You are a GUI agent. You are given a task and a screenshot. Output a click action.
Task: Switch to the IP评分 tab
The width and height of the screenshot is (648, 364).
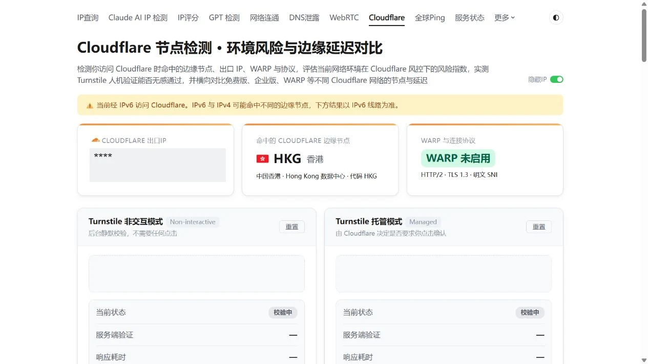pos(188,17)
